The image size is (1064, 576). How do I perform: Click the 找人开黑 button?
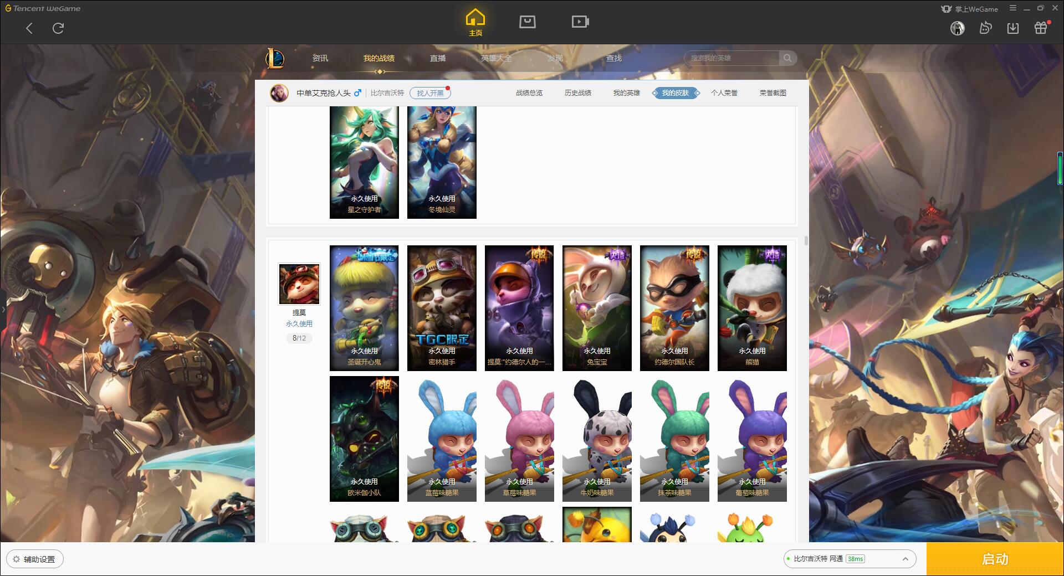pyautogui.click(x=430, y=93)
